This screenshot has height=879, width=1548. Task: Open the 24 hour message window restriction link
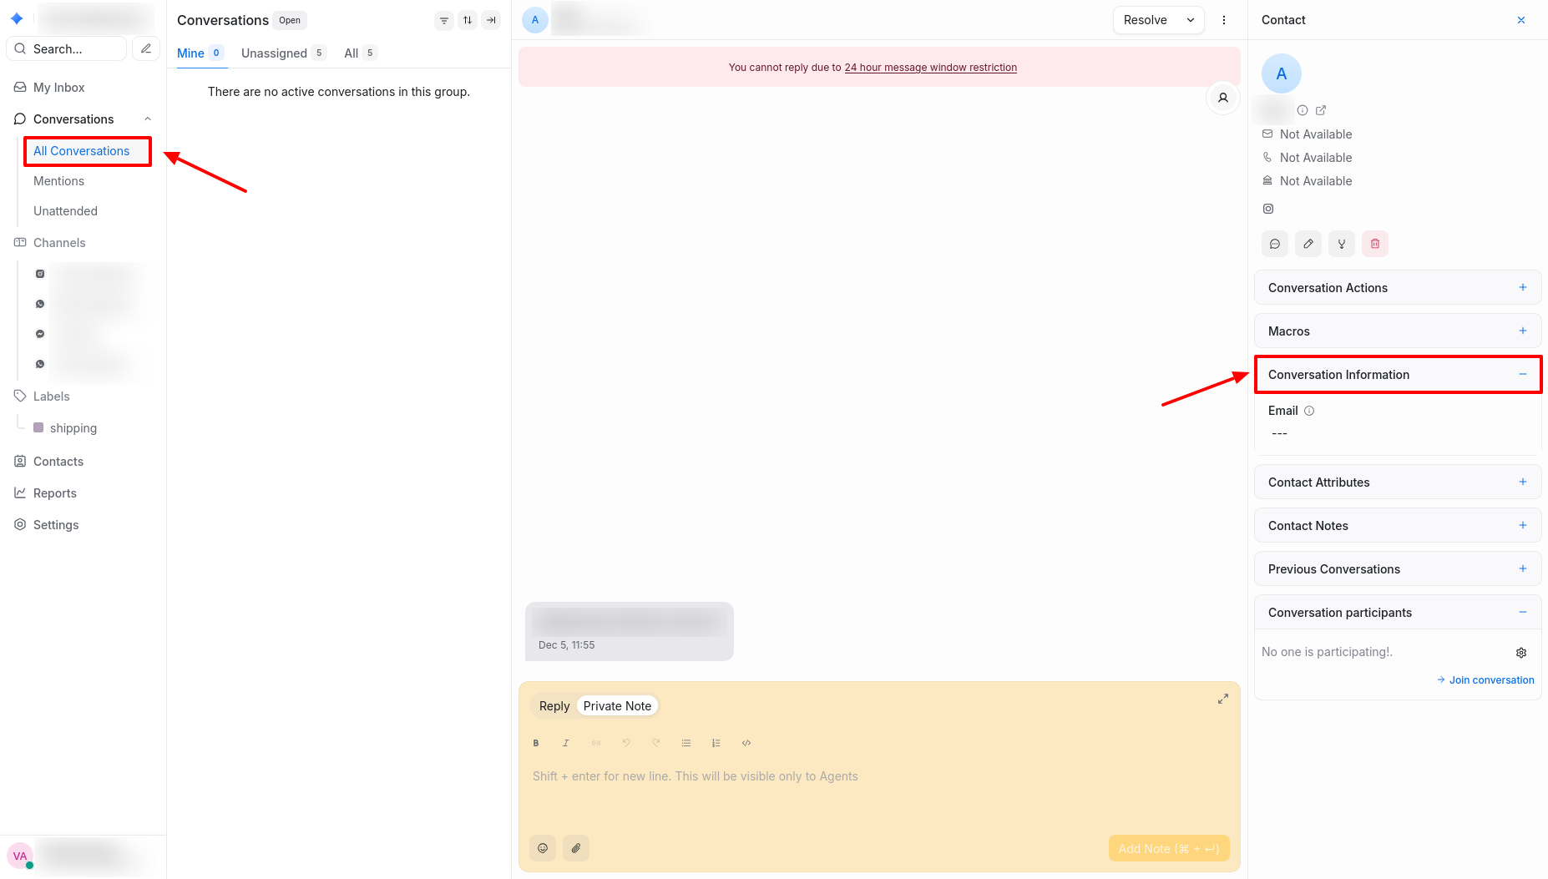[x=930, y=68]
